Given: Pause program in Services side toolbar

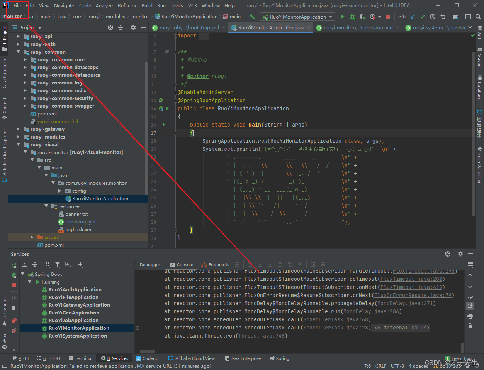Looking at the screenshot, I should click(14, 308).
